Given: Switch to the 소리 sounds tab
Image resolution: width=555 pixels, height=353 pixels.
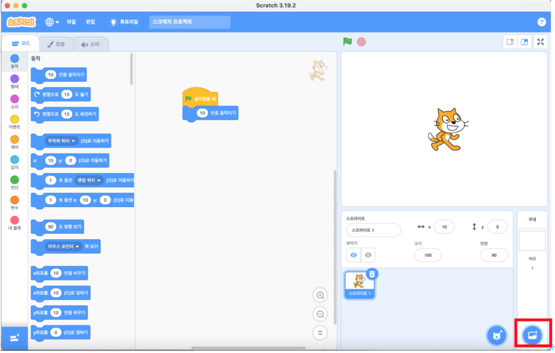Looking at the screenshot, I should 90,44.
